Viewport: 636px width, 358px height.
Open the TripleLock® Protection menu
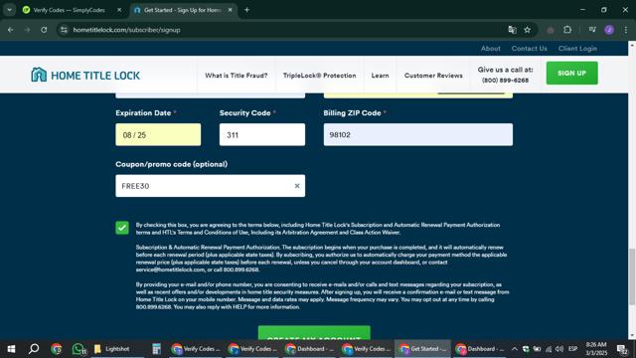[x=320, y=76]
